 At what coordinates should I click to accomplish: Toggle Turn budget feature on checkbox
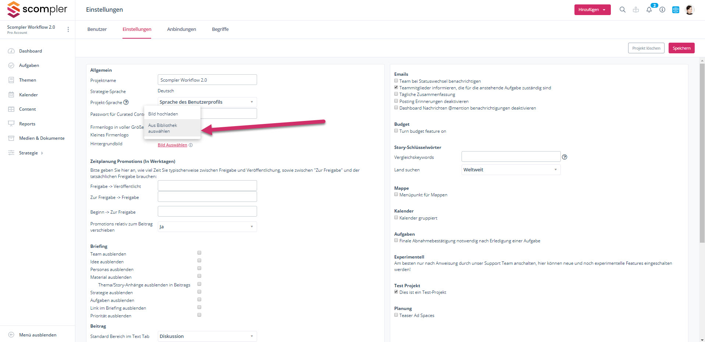coord(396,131)
